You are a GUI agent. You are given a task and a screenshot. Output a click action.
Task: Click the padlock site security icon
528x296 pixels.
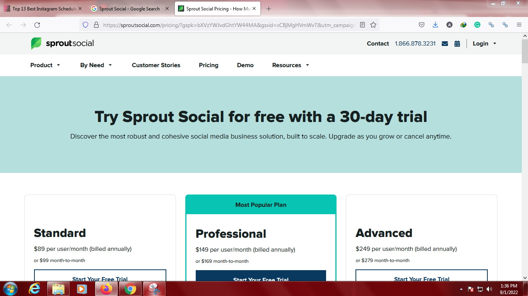click(96, 25)
